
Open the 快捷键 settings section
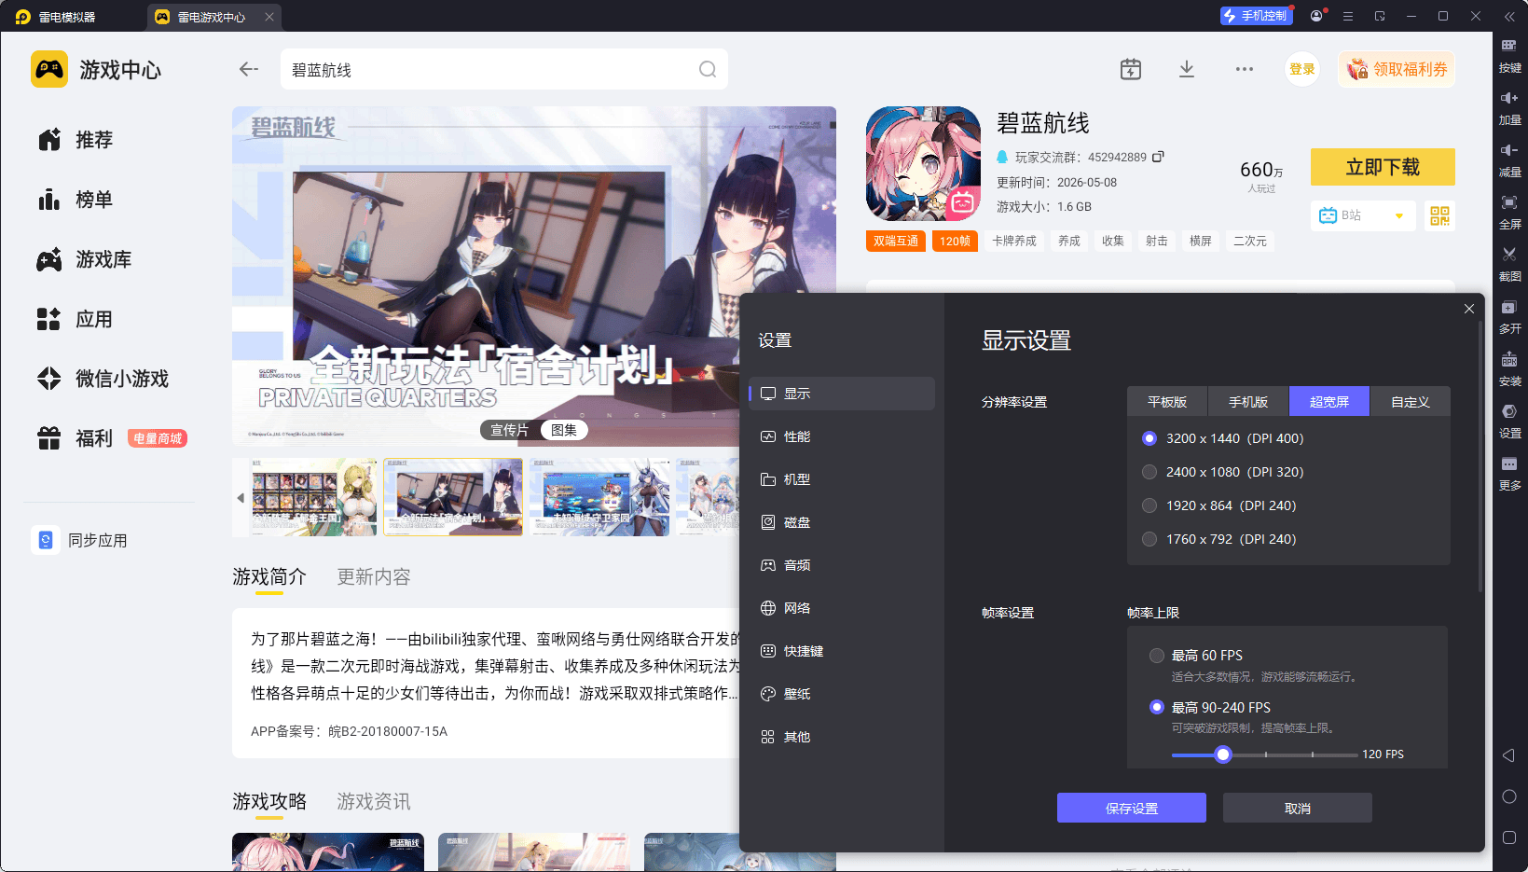click(842, 651)
